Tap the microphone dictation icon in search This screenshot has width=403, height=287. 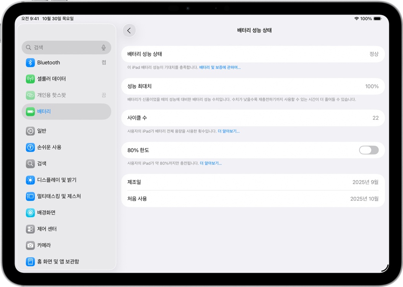104,47
